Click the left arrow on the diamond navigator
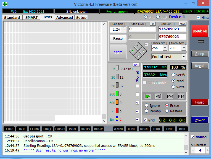The height and width of the screenshot is (159, 211). 132,51
